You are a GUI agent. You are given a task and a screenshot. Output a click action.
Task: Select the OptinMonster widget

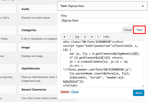[x=38, y=68]
